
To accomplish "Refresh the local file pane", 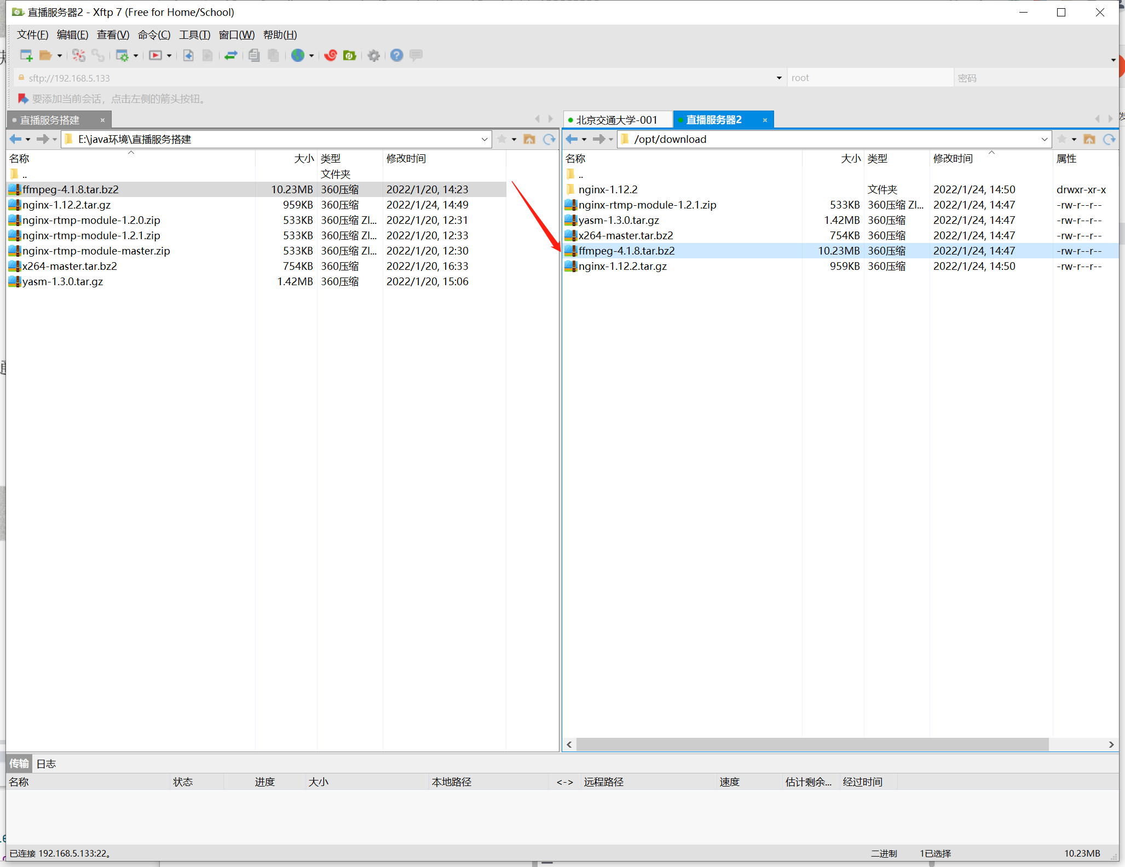I will tap(549, 139).
